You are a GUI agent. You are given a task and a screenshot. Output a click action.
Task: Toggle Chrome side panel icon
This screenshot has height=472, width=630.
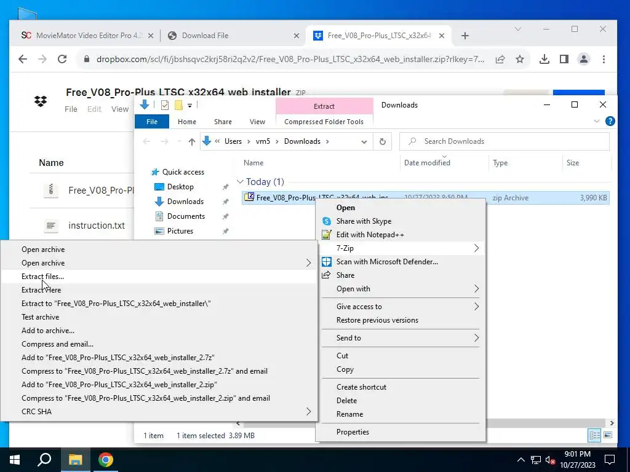click(x=564, y=59)
